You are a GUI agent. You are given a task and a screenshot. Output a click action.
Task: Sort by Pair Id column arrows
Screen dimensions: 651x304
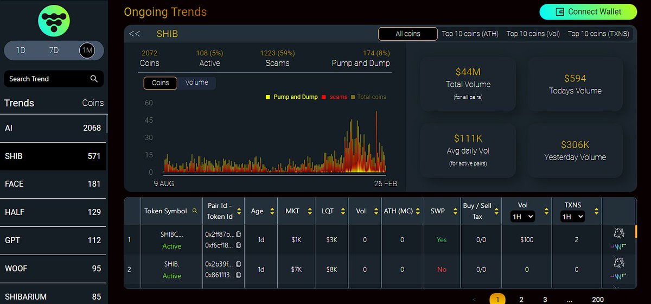point(239,211)
